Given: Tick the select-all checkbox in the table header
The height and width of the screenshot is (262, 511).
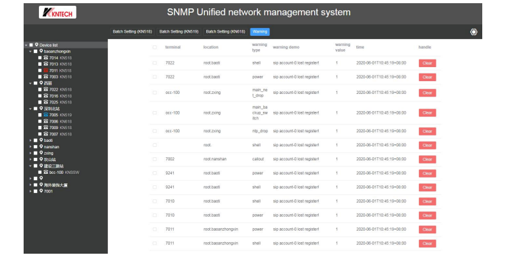Looking at the screenshot, I should 154,47.
